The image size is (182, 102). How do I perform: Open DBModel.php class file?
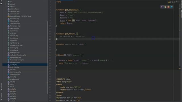pyautogui.click(x=14, y=21)
